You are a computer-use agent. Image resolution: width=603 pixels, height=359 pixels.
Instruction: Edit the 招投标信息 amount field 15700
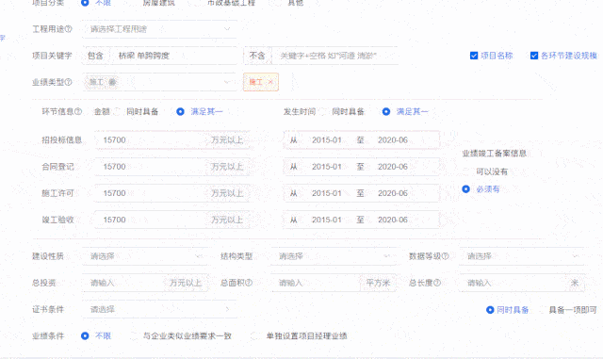150,139
